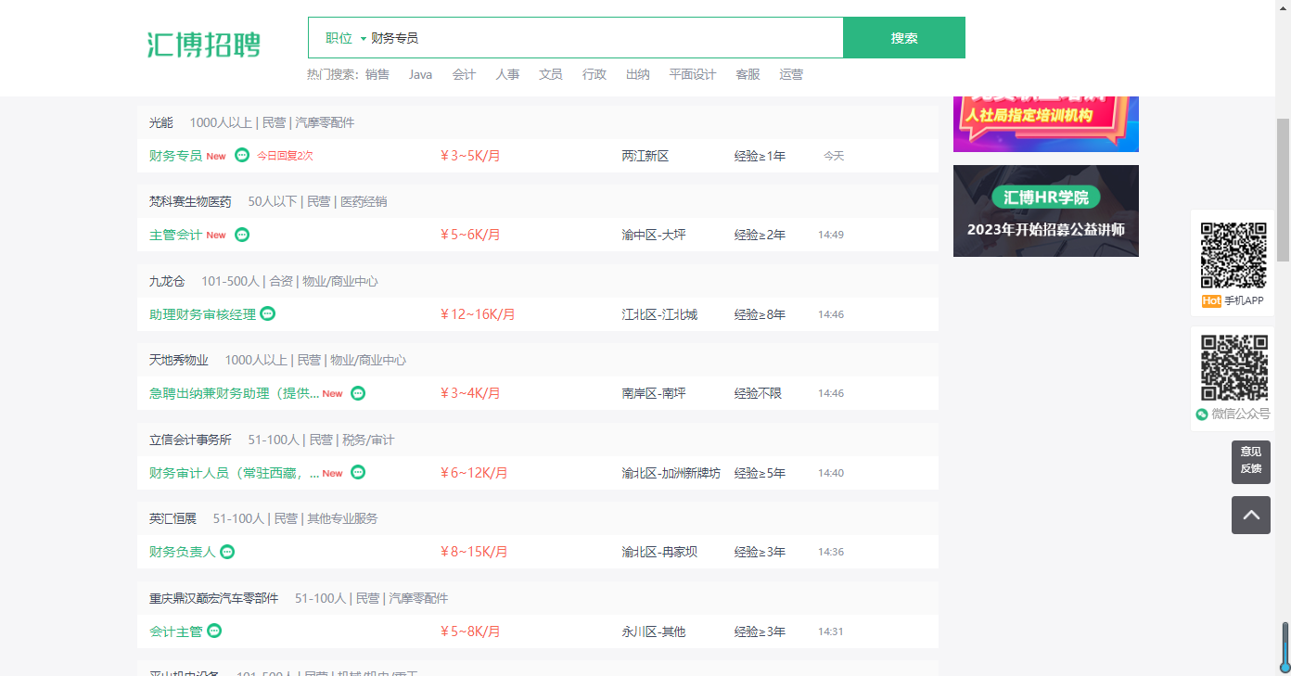Select hot search 人事

coord(508,74)
